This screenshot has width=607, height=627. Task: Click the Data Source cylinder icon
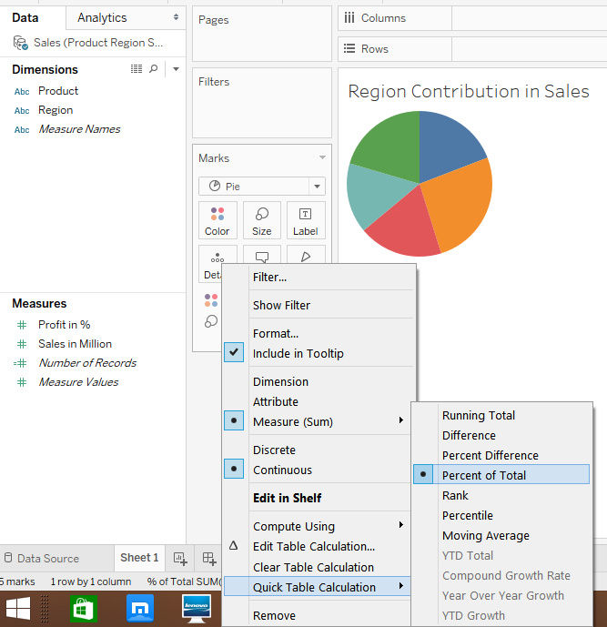tap(8, 558)
